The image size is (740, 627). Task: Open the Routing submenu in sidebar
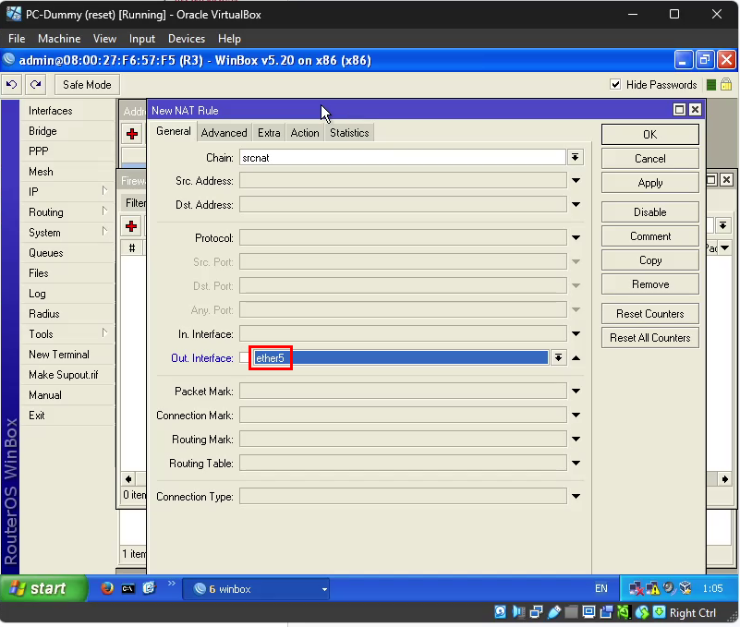(x=67, y=211)
